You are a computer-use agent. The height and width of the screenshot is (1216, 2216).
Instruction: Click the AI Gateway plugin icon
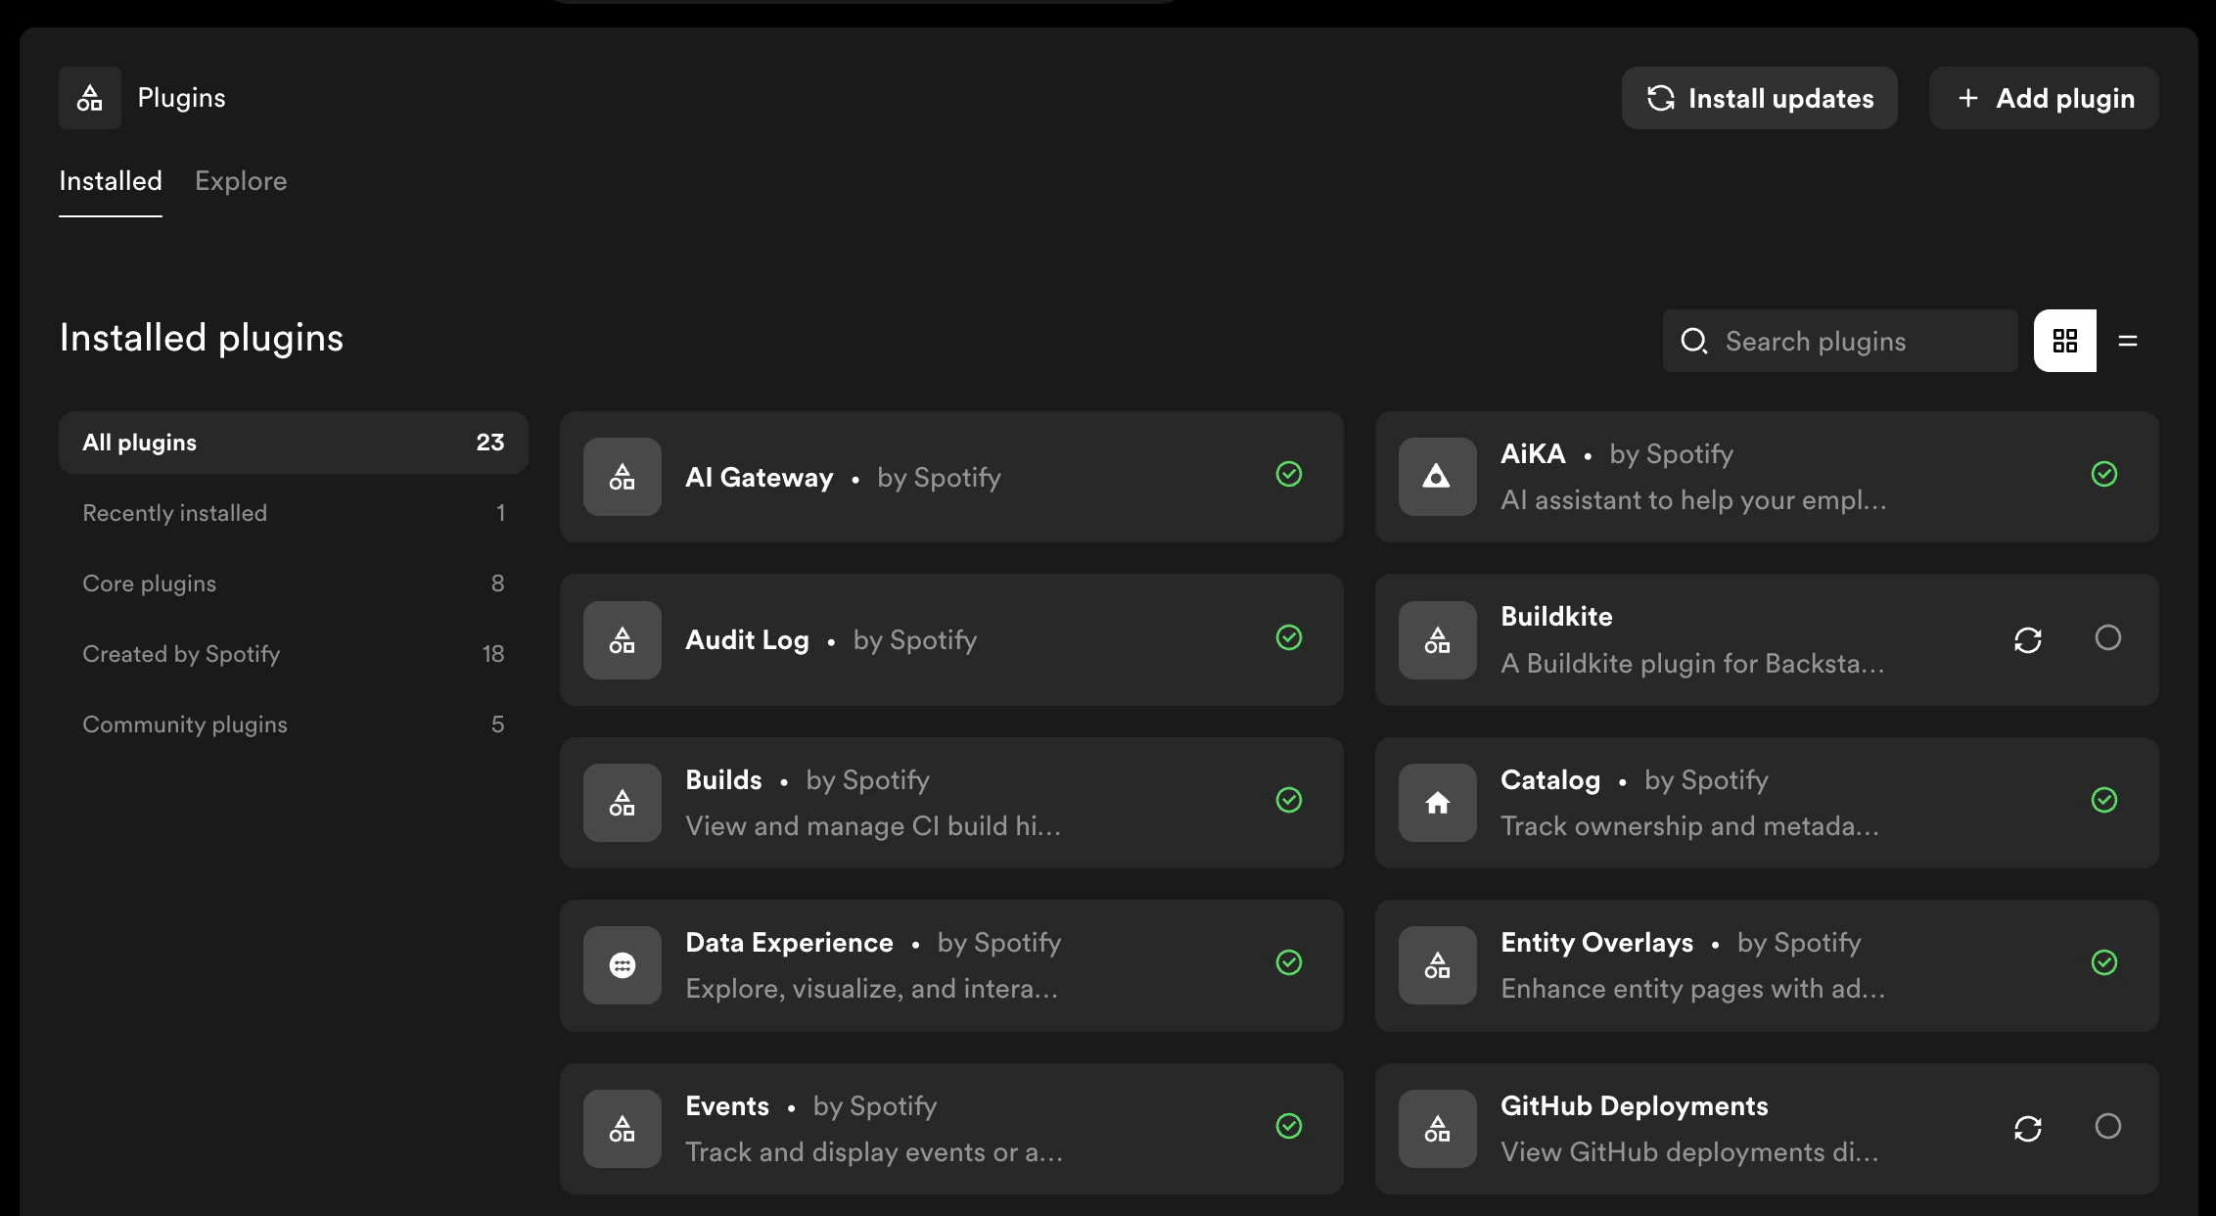pyautogui.click(x=623, y=477)
